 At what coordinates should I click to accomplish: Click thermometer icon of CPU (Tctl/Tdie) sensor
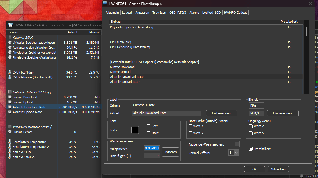click(x=10, y=72)
